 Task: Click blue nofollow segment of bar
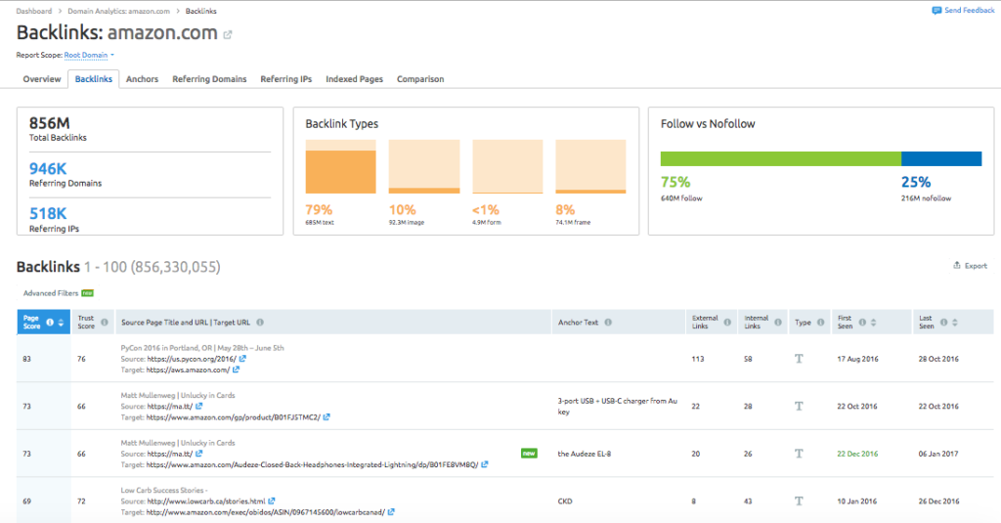pyautogui.click(x=941, y=159)
